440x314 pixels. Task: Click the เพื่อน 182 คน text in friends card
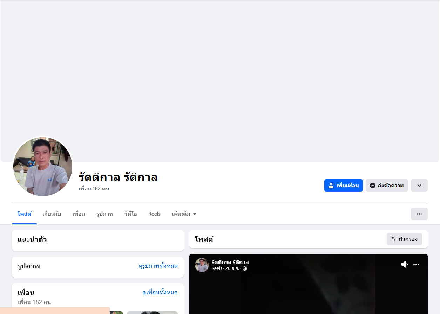(34, 302)
